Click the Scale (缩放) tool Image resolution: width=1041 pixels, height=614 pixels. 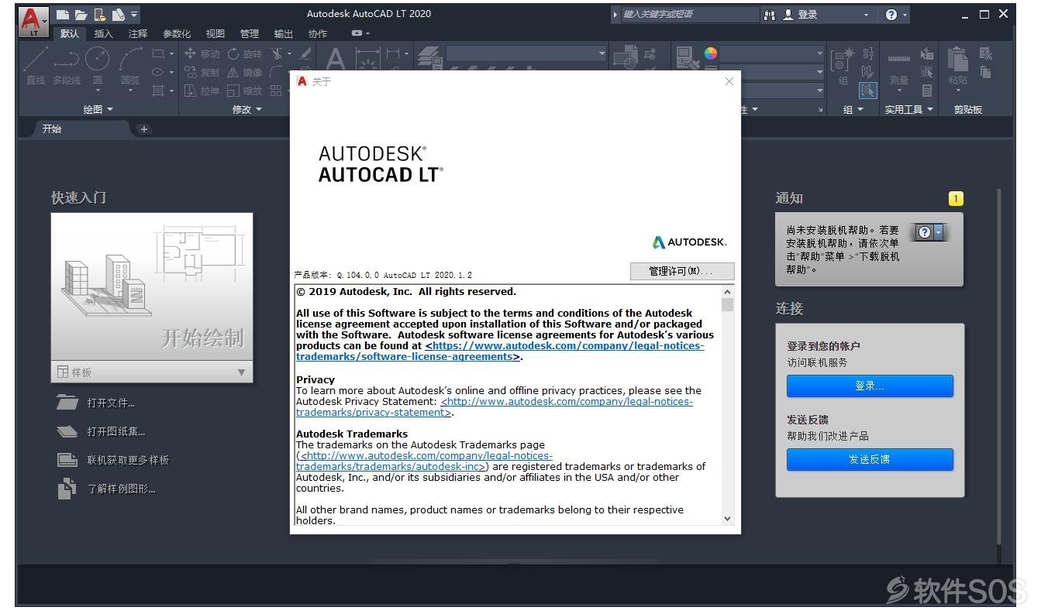tap(245, 91)
